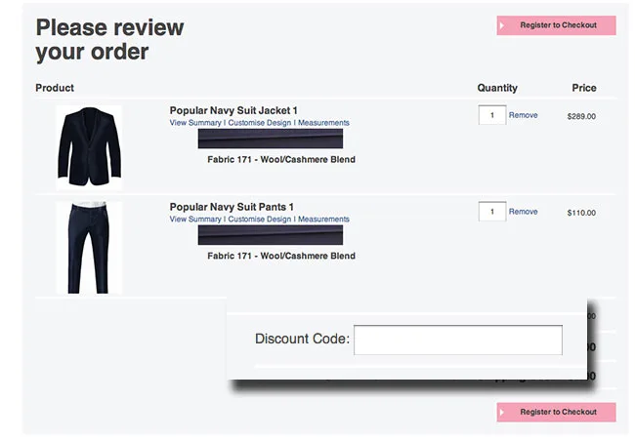
Task: Remove the Navy Suit Pants from order
Action: (523, 211)
